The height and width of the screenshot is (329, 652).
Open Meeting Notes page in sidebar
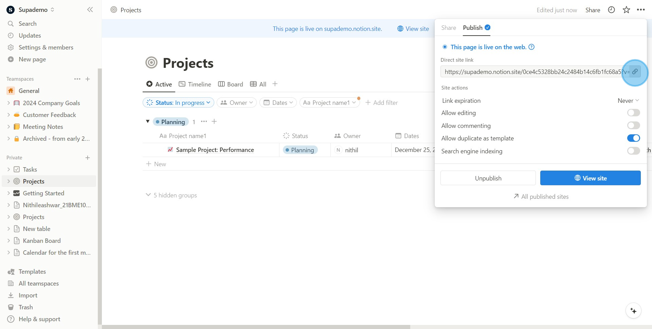[x=43, y=127]
